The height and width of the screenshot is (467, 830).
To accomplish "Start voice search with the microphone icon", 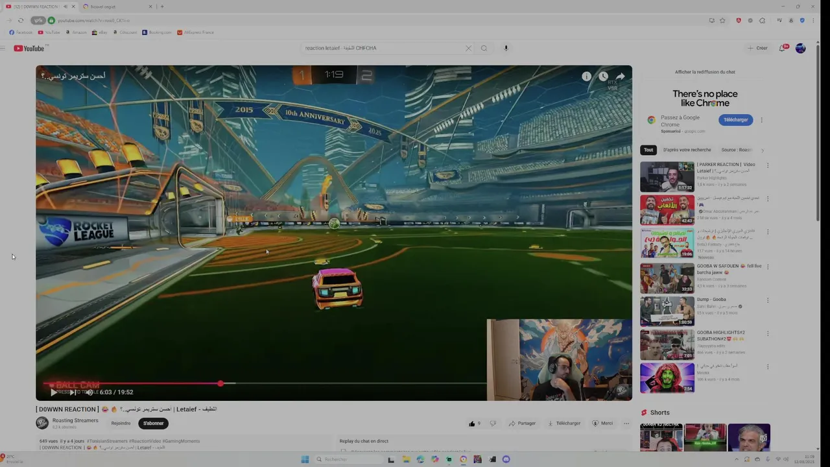I will click(x=506, y=48).
